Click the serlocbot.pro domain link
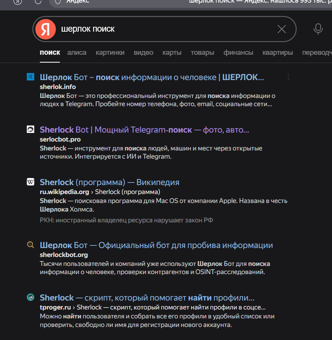This screenshot has height=340, width=332. [60, 139]
